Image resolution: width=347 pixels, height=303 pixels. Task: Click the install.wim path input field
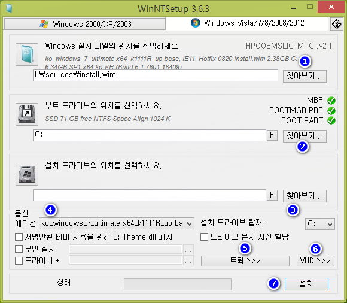156,75
